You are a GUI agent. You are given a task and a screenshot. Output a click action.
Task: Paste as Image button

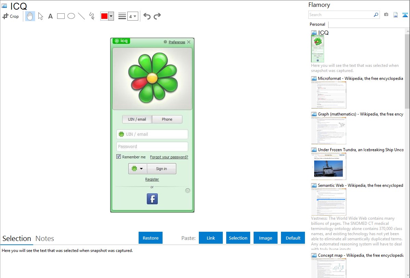266,238
